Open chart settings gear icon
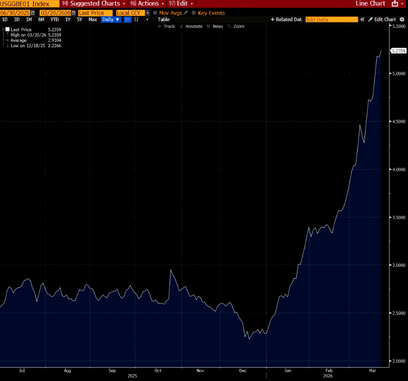 (402, 19)
